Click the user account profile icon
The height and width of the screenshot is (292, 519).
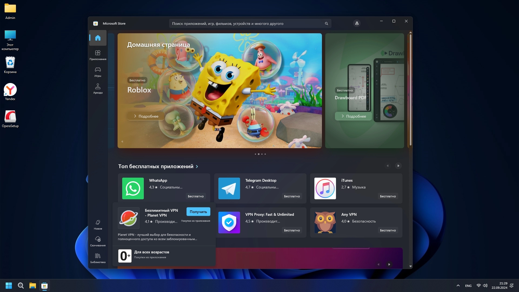click(357, 24)
